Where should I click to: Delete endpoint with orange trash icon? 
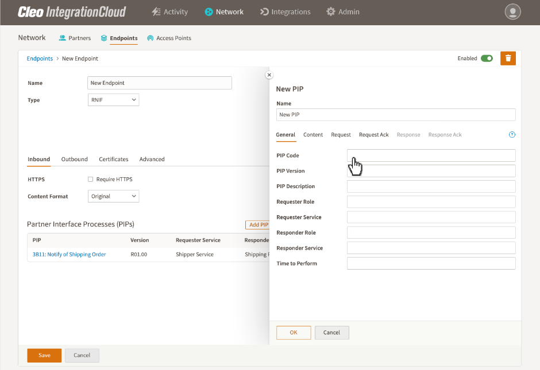click(508, 58)
